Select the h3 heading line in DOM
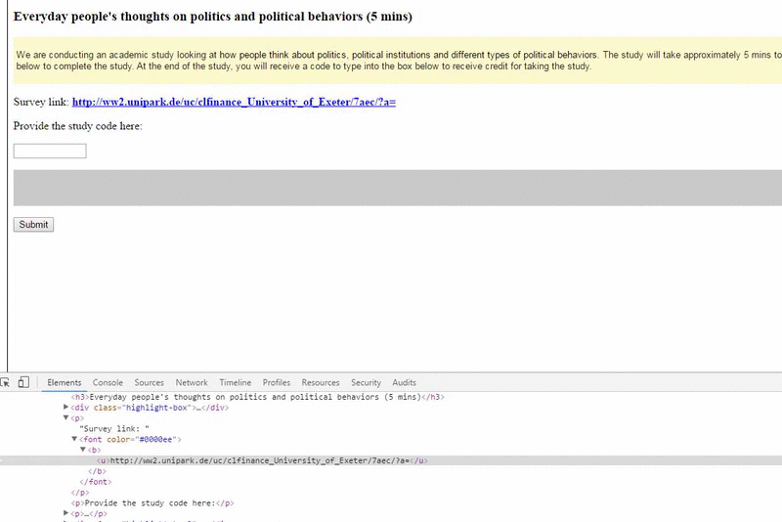Viewport: 782px width, 522px height. 257,397
